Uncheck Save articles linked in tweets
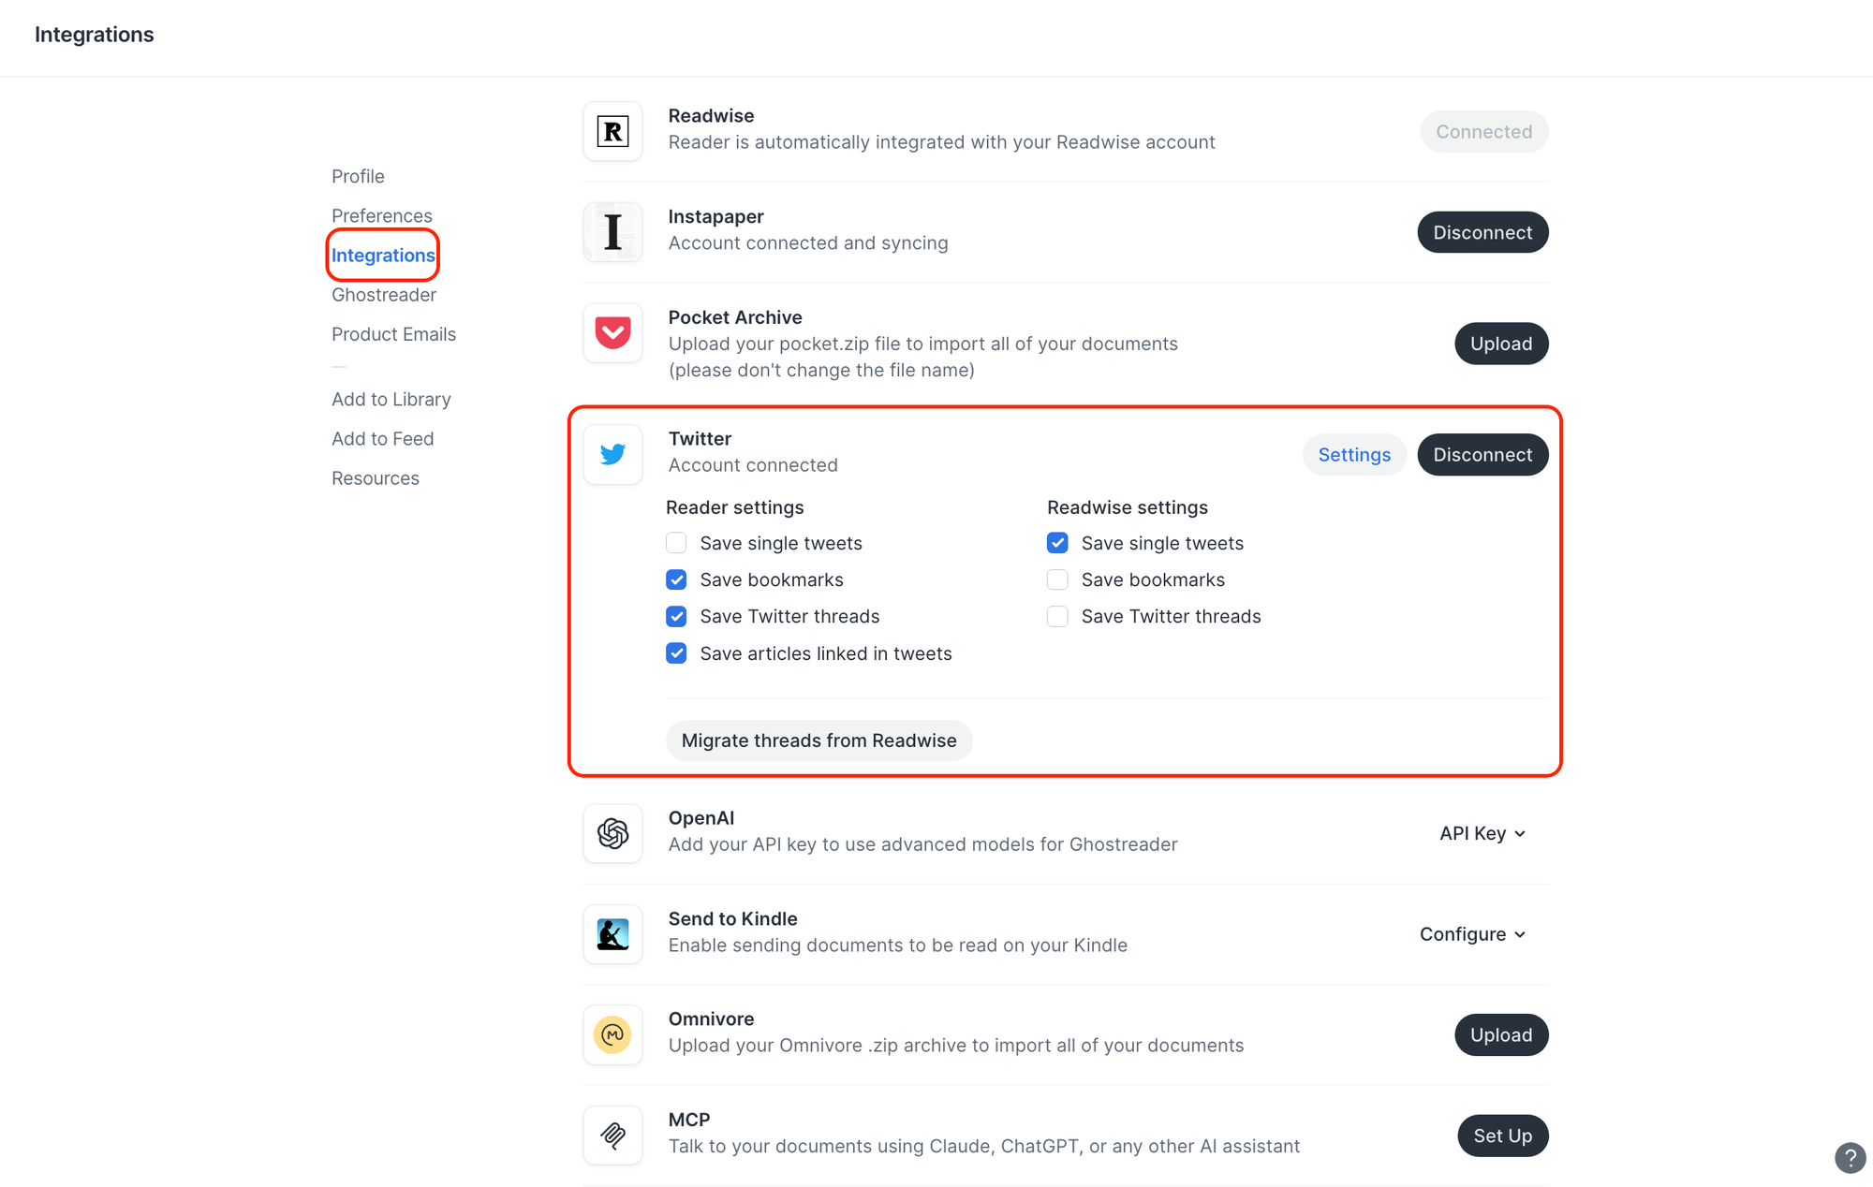The height and width of the screenshot is (1187, 1873). pos(676,653)
